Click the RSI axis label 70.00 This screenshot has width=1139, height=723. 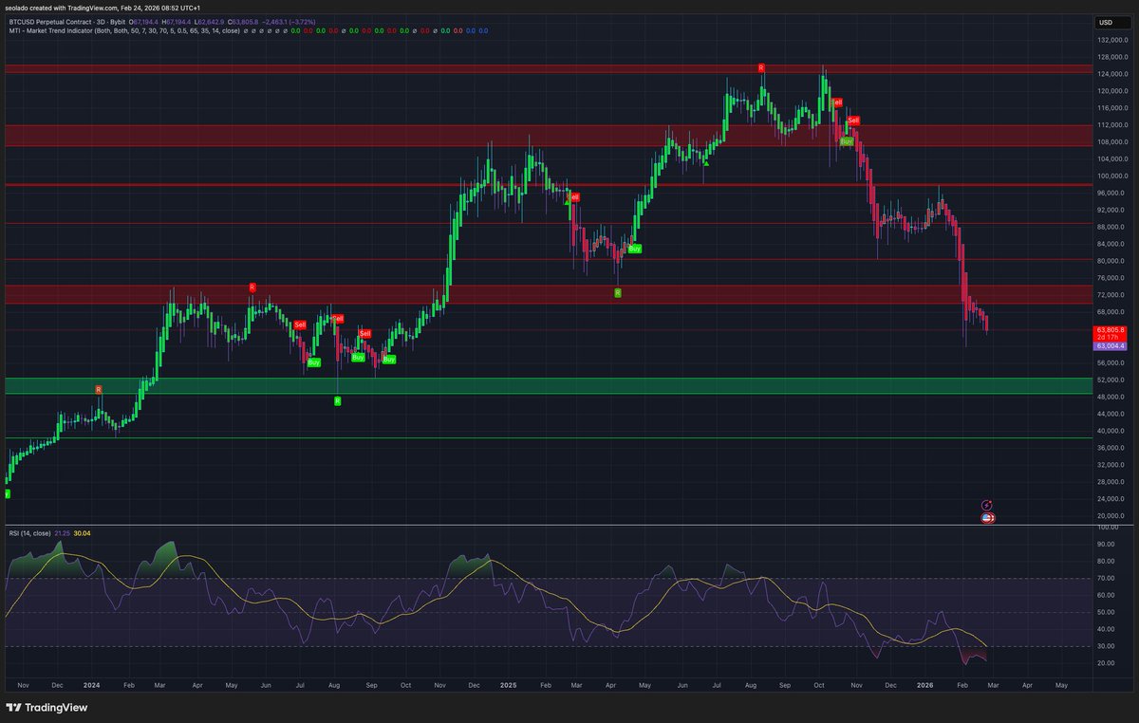coord(1106,578)
